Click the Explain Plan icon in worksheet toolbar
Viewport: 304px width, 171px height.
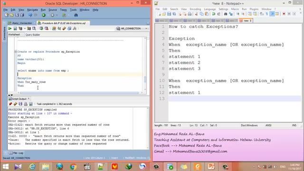click(x=20, y=28)
